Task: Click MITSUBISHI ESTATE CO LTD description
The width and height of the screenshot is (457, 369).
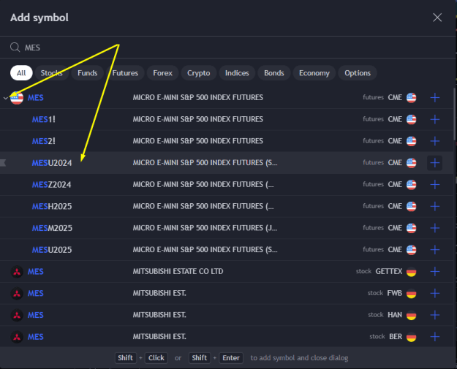Action: (x=178, y=271)
